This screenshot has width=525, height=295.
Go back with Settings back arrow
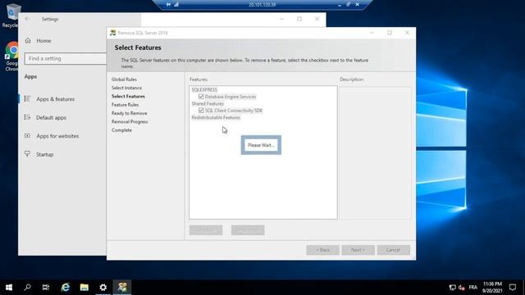point(27,19)
